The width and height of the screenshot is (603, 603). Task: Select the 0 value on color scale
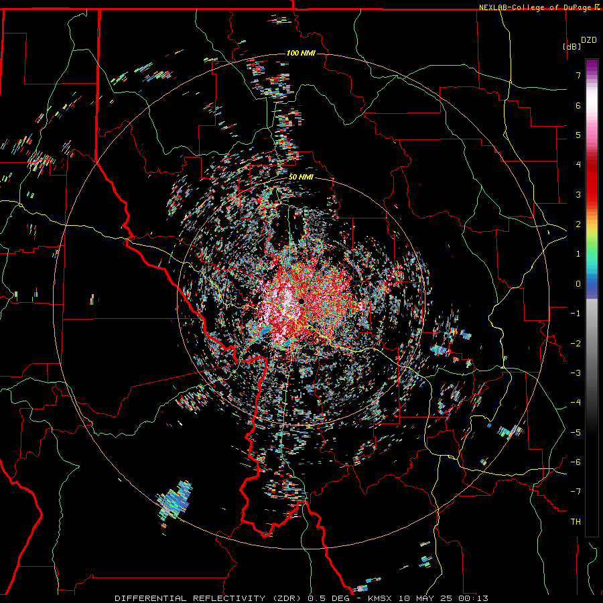(x=578, y=284)
